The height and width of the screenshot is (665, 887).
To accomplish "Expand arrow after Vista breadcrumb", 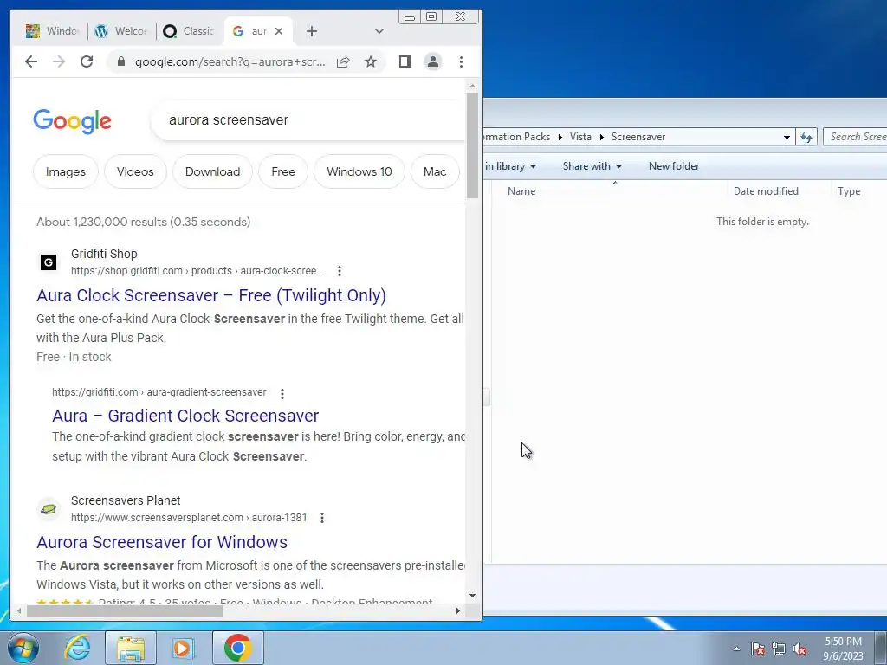I will pos(602,137).
